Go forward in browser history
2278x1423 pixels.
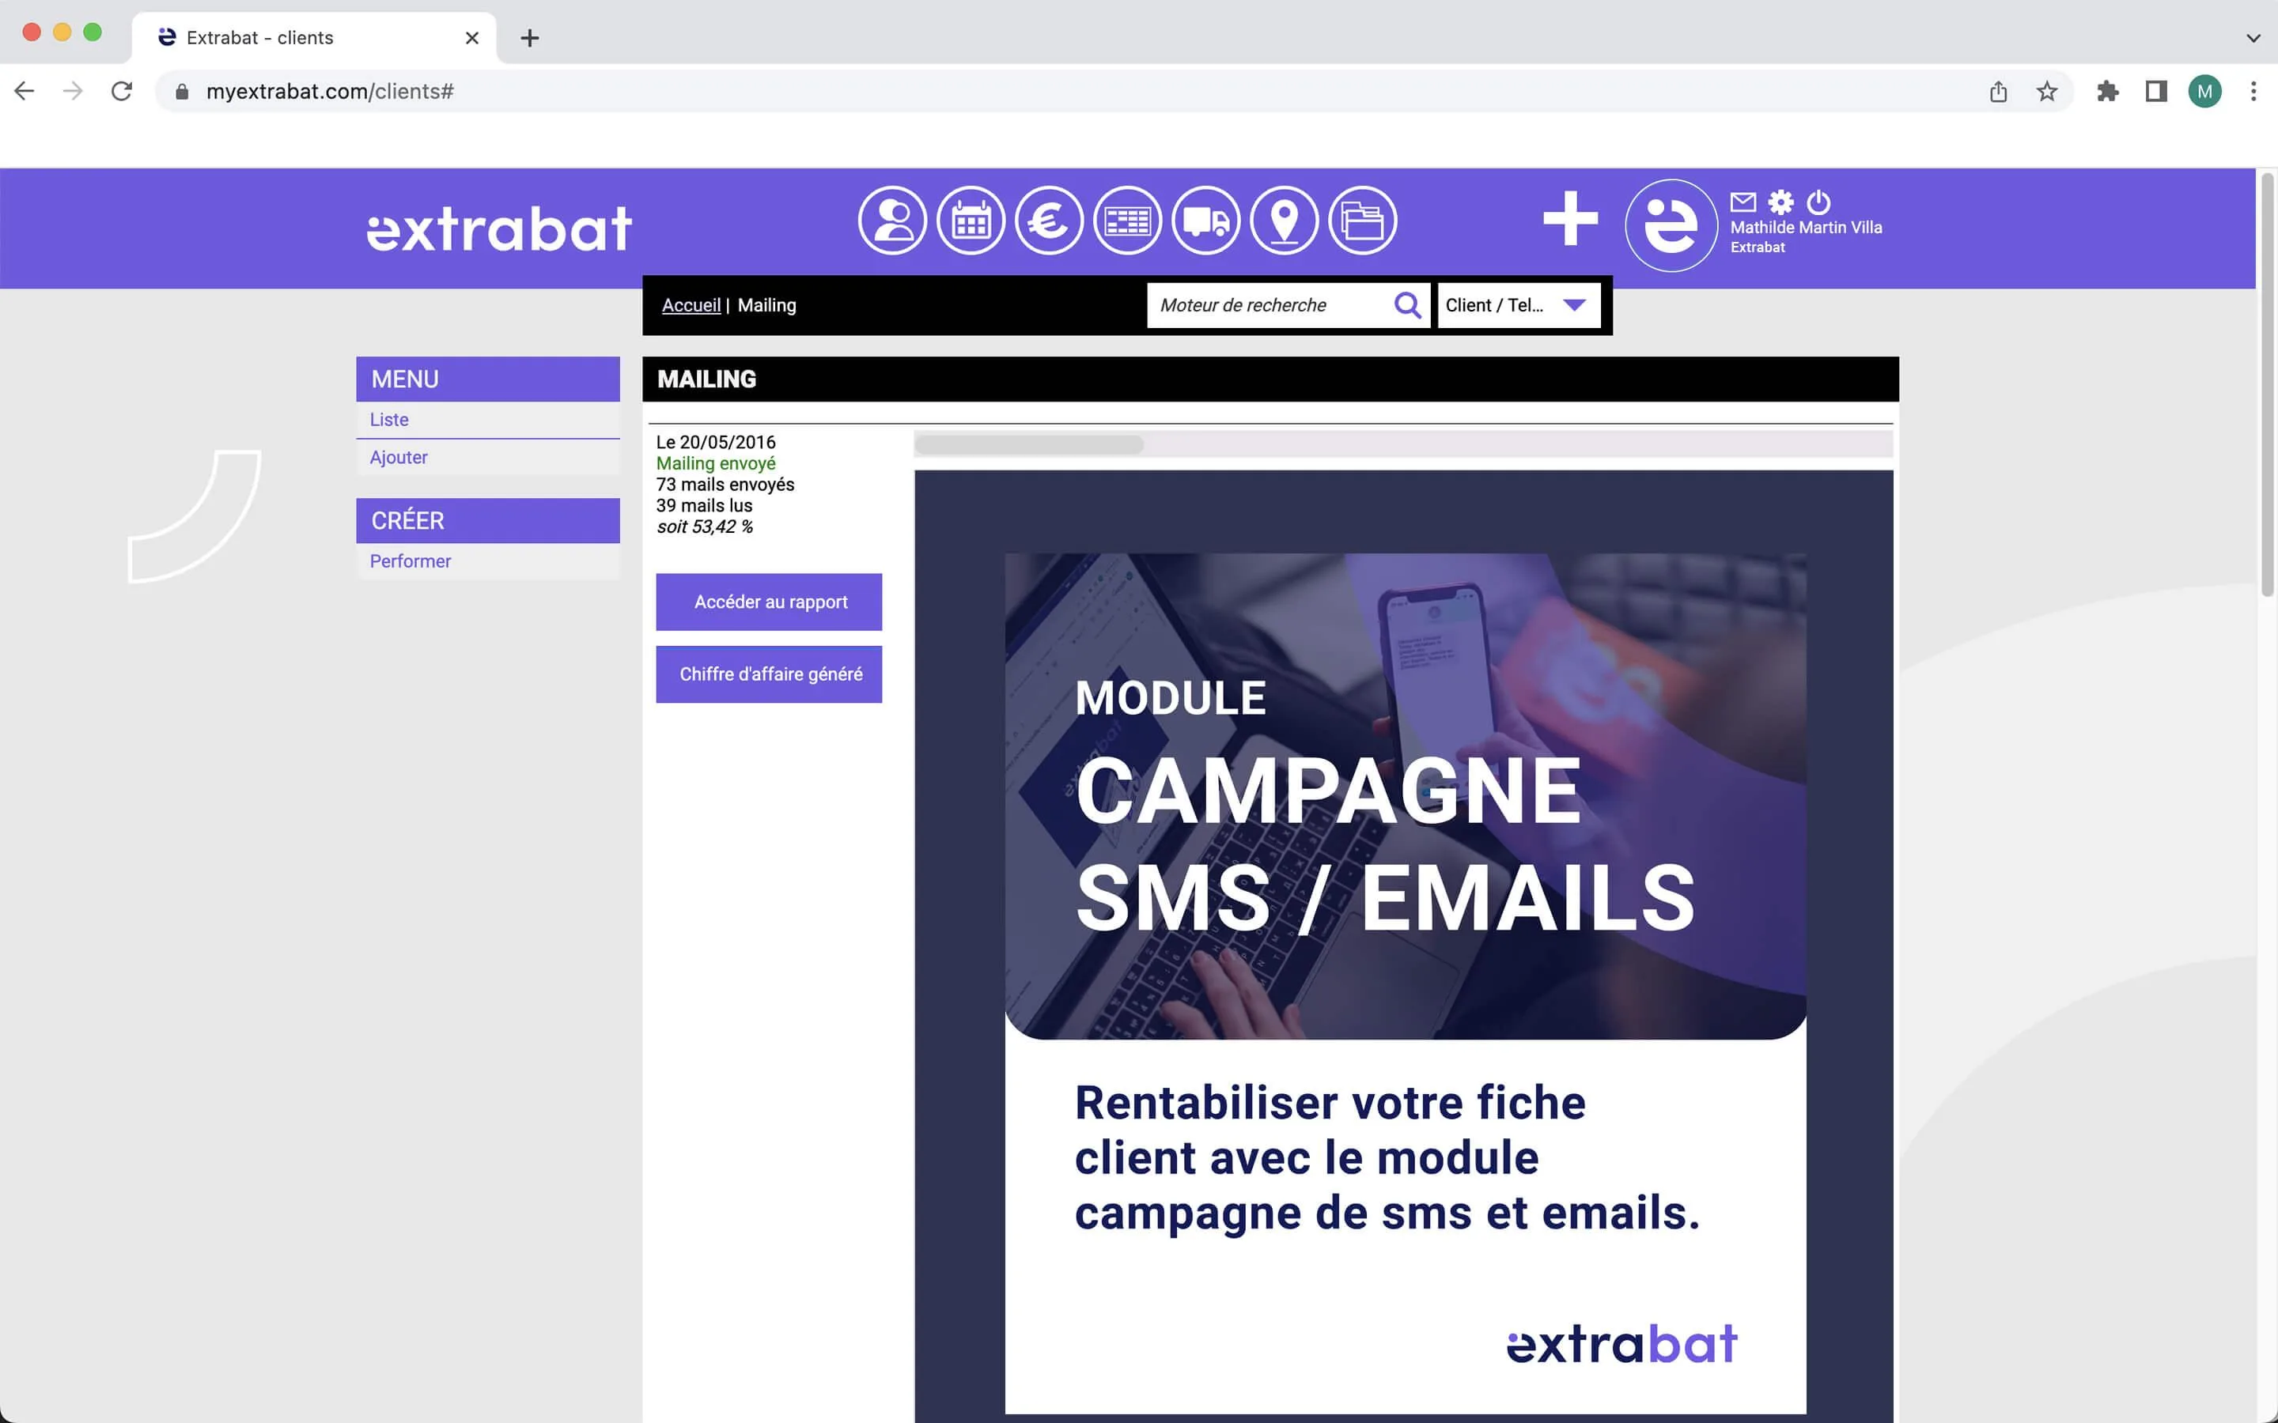coord(73,91)
